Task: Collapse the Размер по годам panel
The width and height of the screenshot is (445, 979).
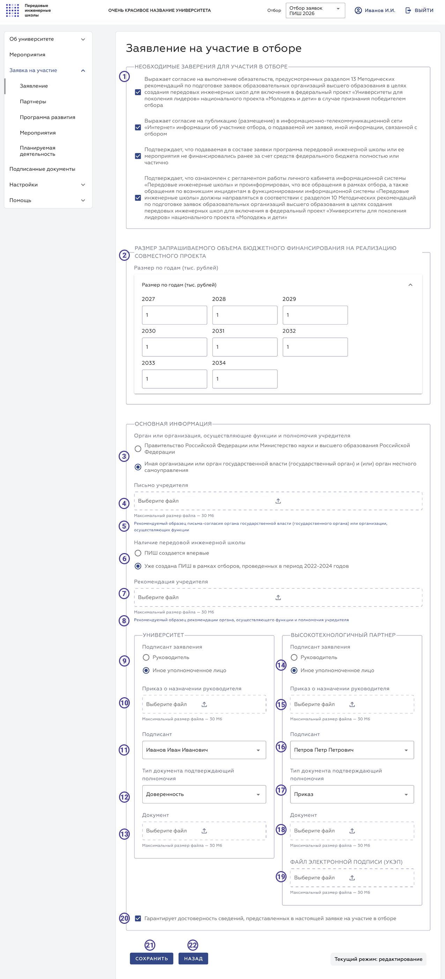Action: [x=410, y=285]
